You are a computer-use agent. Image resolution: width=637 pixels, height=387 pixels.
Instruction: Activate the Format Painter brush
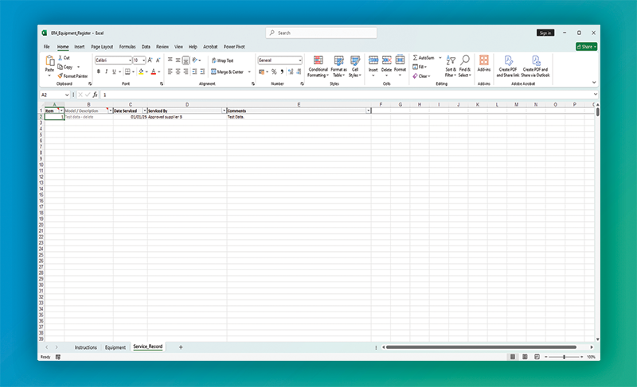(x=61, y=75)
